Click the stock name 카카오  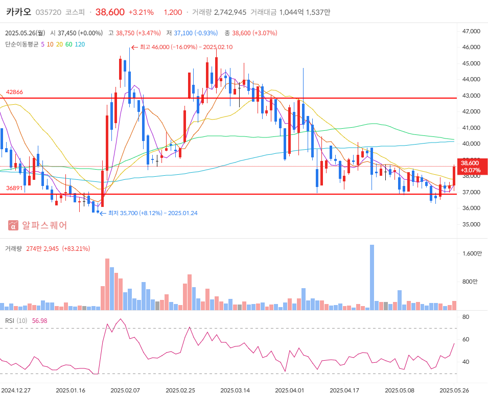coord(19,12)
